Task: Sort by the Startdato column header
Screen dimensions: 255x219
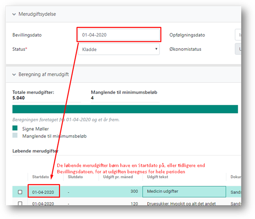Action: point(40,177)
